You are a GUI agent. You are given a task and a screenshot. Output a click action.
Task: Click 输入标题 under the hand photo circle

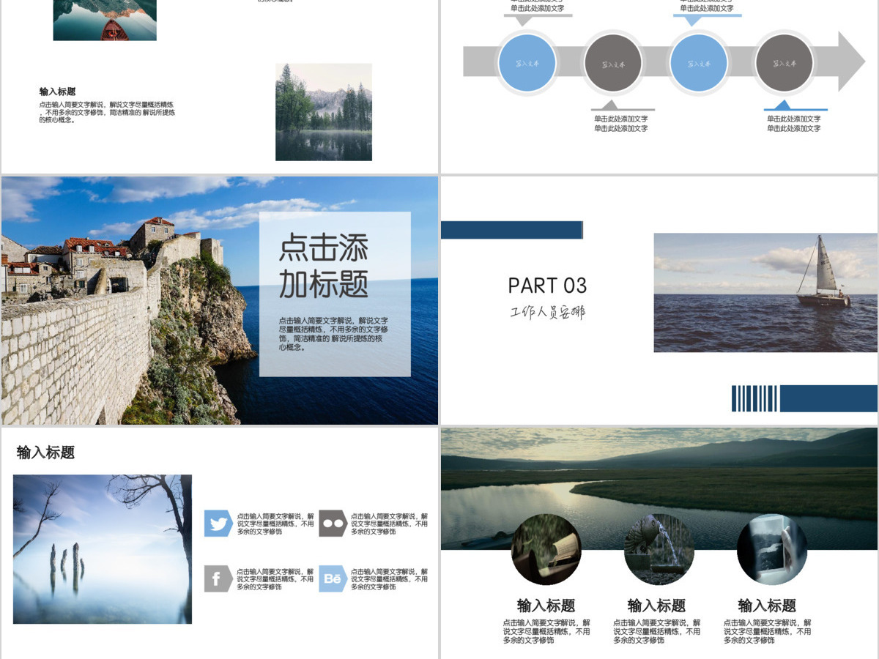(x=767, y=606)
